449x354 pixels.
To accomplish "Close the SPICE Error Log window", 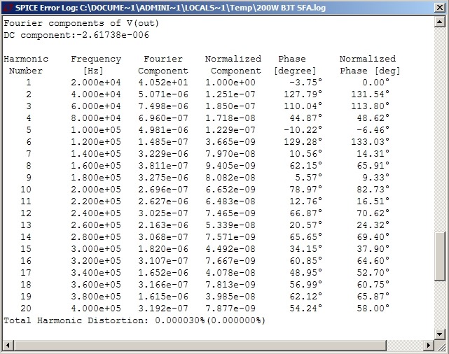I will tap(440, 8).
